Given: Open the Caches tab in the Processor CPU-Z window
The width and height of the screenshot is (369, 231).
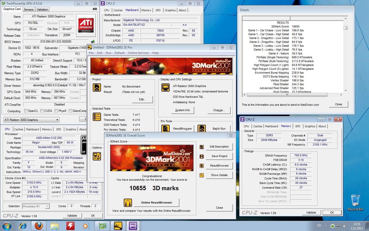Looking at the screenshot, I should click(19, 129).
